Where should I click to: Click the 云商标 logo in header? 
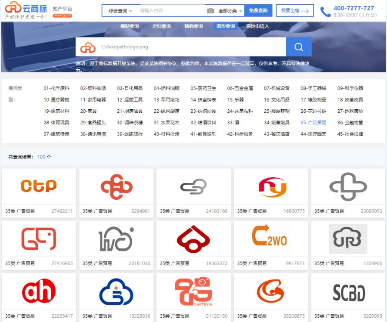click(x=26, y=10)
